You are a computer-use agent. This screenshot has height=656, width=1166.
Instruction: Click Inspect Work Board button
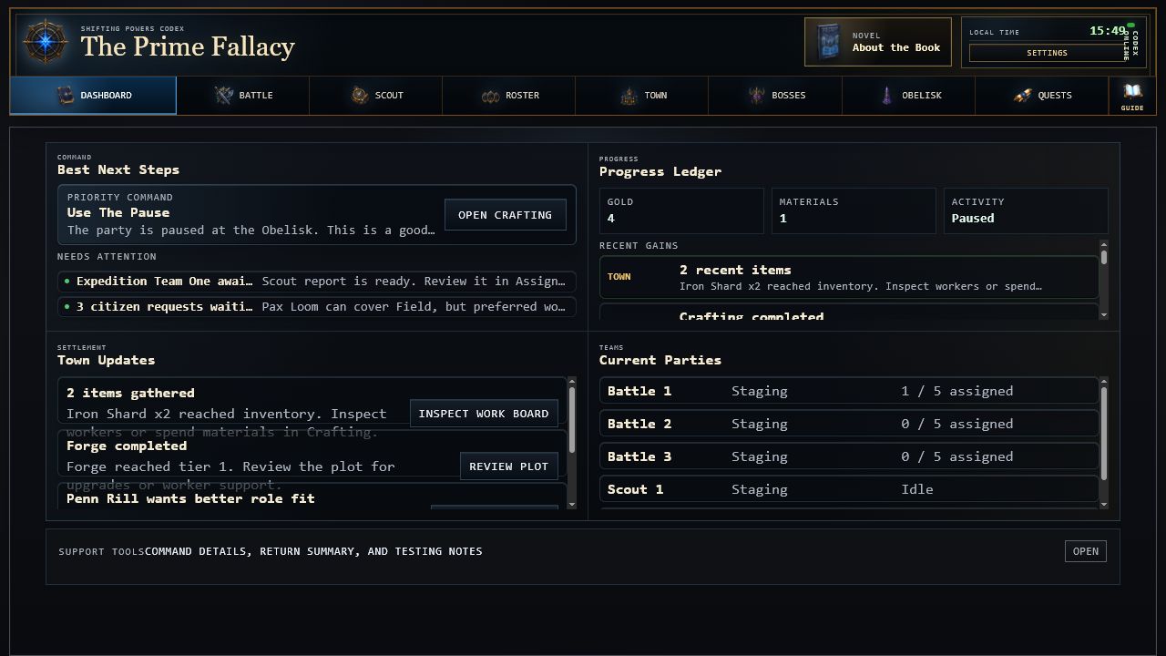pyautogui.click(x=484, y=414)
